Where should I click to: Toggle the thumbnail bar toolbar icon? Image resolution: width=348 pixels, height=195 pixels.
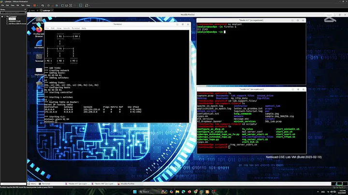click(x=66, y=5)
